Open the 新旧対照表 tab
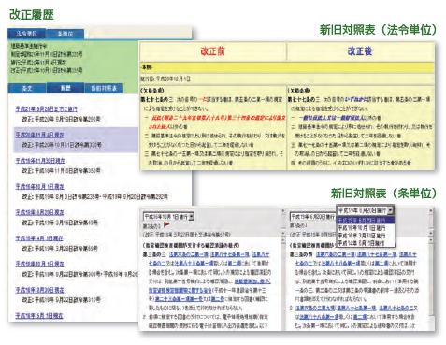Image resolution: width=446 pixels, height=345 pixels. point(104,89)
